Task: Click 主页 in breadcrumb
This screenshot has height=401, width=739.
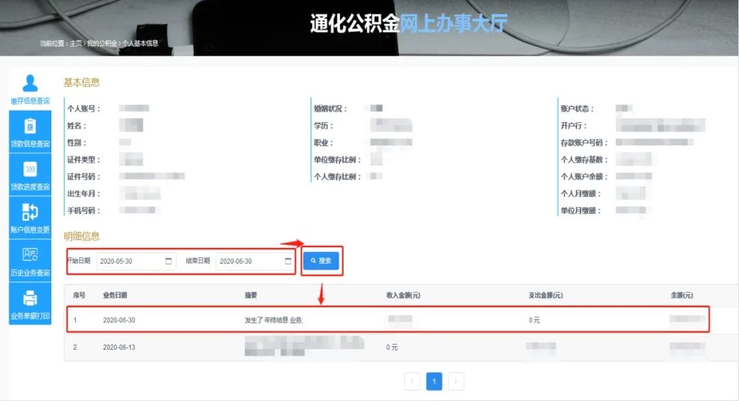Action: click(x=75, y=43)
